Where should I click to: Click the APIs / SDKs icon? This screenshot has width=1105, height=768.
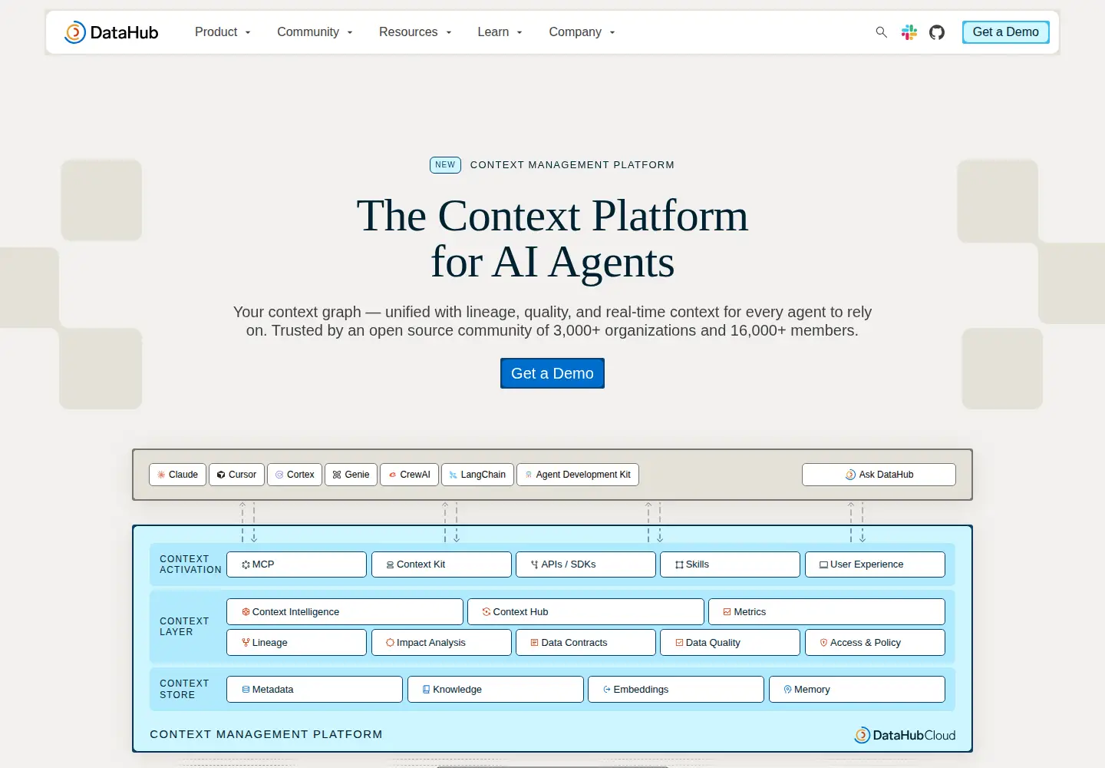click(x=535, y=564)
